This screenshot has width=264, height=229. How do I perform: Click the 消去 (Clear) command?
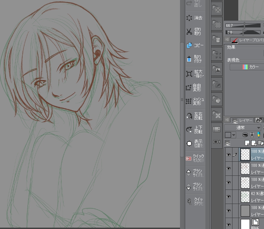point(195,18)
